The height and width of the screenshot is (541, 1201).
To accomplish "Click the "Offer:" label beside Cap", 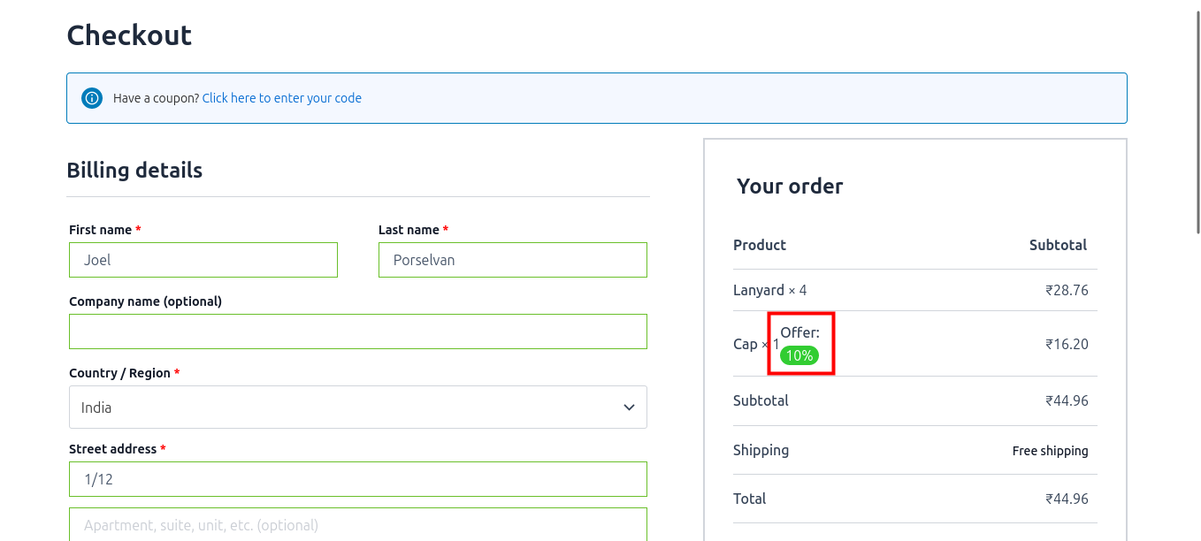I will (x=799, y=333).
